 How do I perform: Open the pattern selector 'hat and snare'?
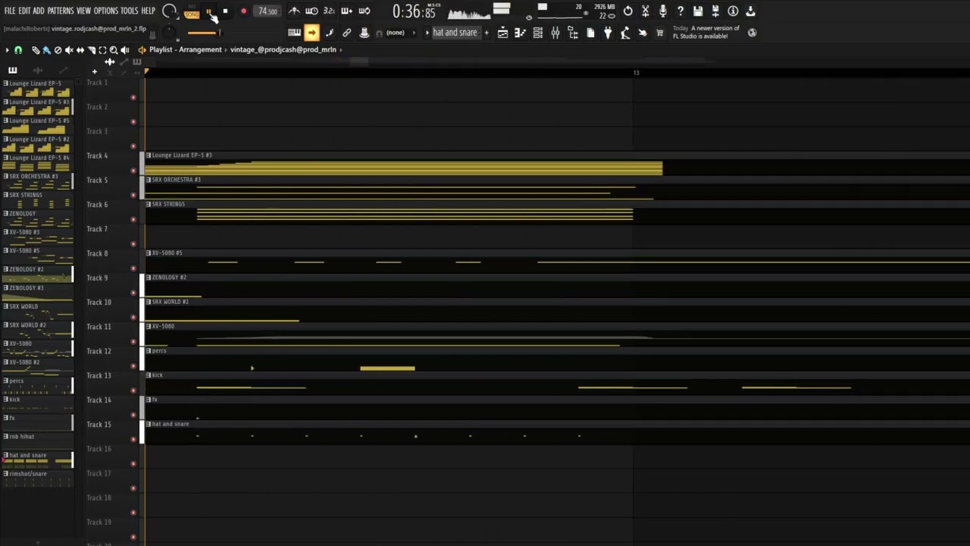(x=455, y=33)
